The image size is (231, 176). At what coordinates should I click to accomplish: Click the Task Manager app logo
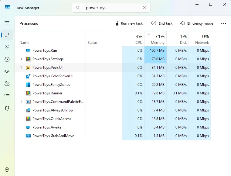(8, 7)
